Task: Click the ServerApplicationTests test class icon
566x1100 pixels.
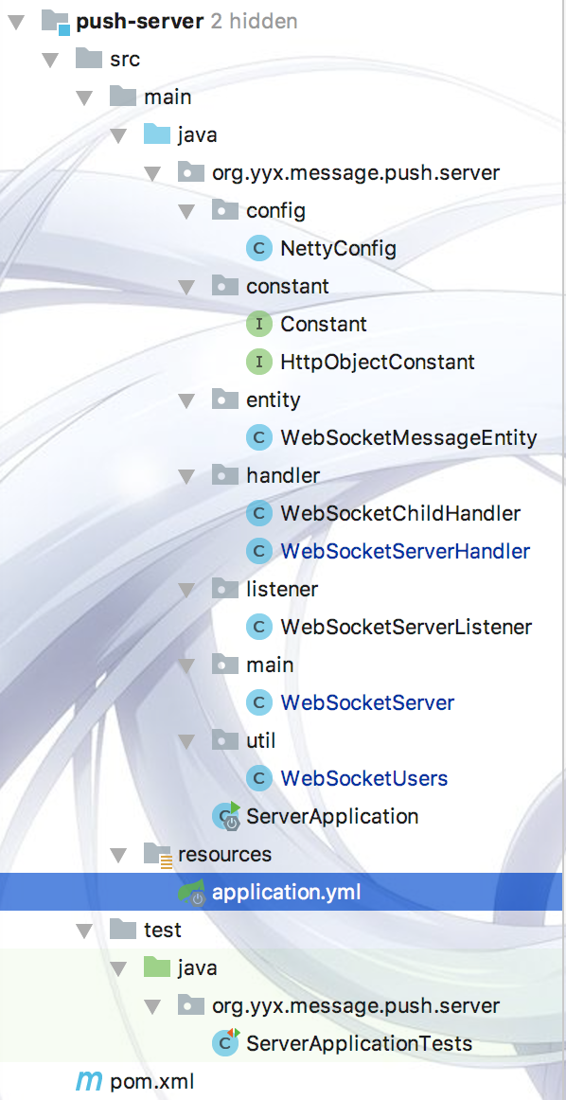Action: pos(226,1044)
